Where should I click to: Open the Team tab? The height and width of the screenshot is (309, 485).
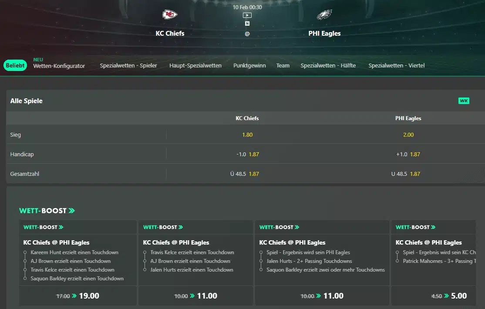point(283,66)
